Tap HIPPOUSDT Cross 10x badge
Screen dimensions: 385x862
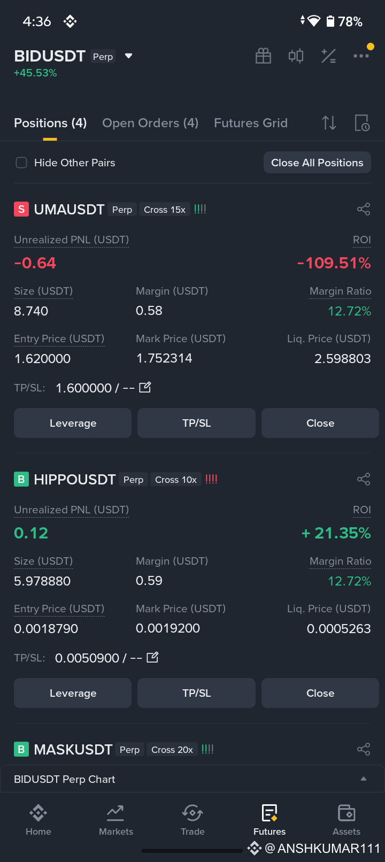[176, 480]
